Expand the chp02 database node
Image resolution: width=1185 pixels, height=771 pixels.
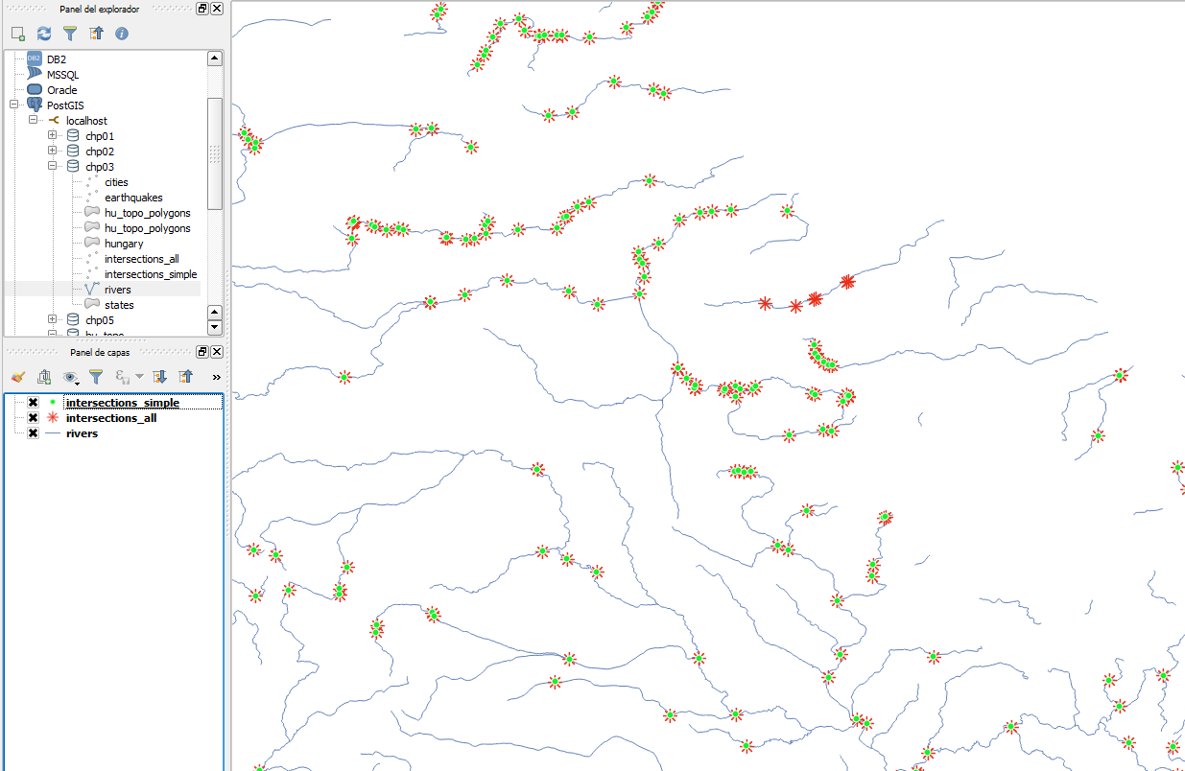[x=52, y=152]
